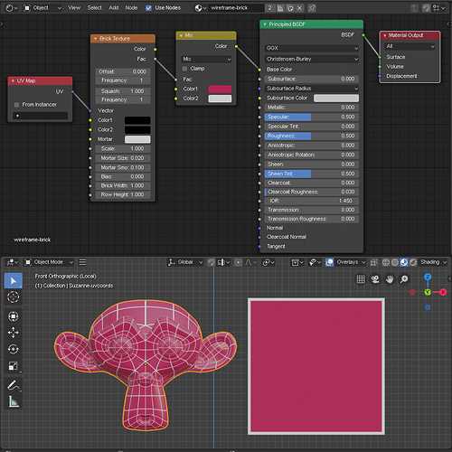This screenshot has width=452, height=452.
Task: Open the Shading options dropdown
Action: [433, 262]
